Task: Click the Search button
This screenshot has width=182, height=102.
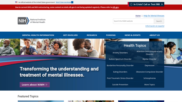Action: pyautogui.click(x=159, y=21)
